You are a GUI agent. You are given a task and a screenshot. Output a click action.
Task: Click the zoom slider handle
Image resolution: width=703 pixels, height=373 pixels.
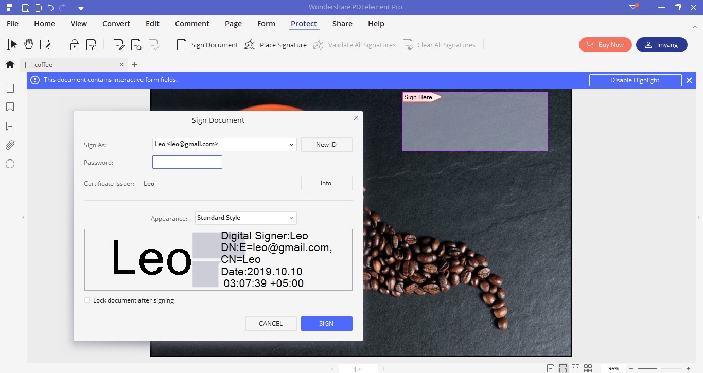(x=658, y=369)
